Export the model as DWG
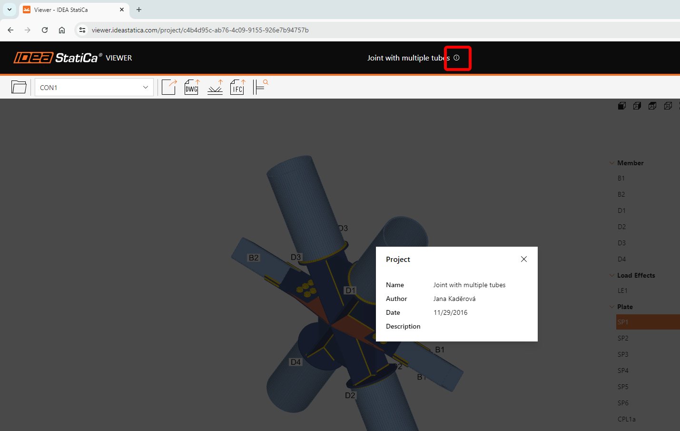The image size is (680, 431). click(191, 87)
